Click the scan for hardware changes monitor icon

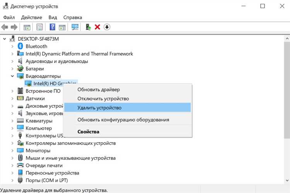point(75,27)
